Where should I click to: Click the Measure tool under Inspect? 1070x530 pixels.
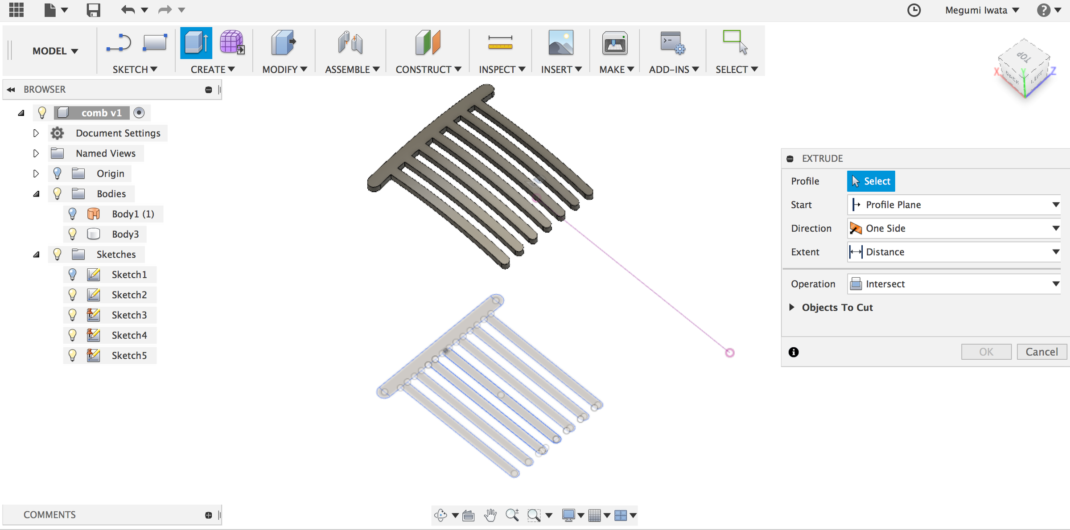(x=500, y=43)
